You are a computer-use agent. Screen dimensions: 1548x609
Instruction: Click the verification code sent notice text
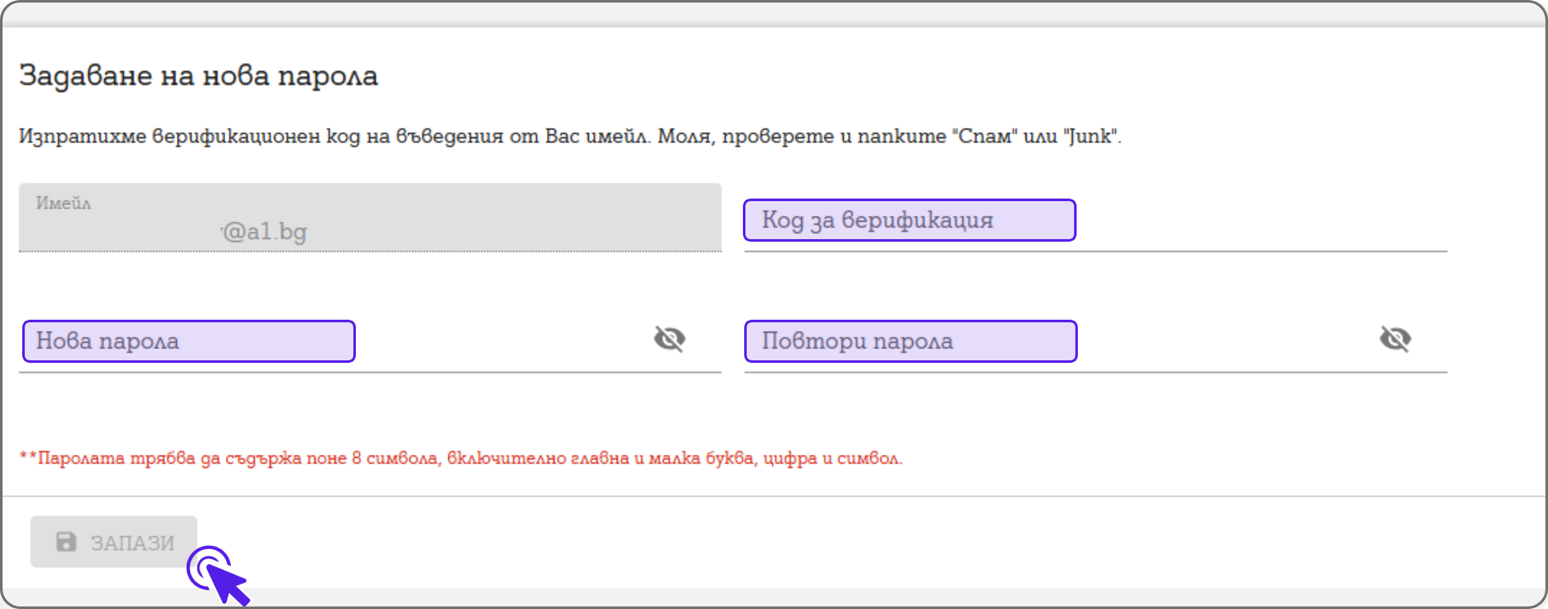click(570, 136)
